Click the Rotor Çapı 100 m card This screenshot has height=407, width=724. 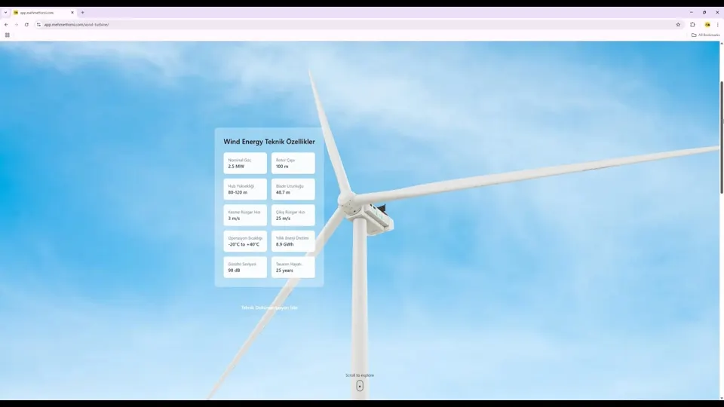[293, 164]
